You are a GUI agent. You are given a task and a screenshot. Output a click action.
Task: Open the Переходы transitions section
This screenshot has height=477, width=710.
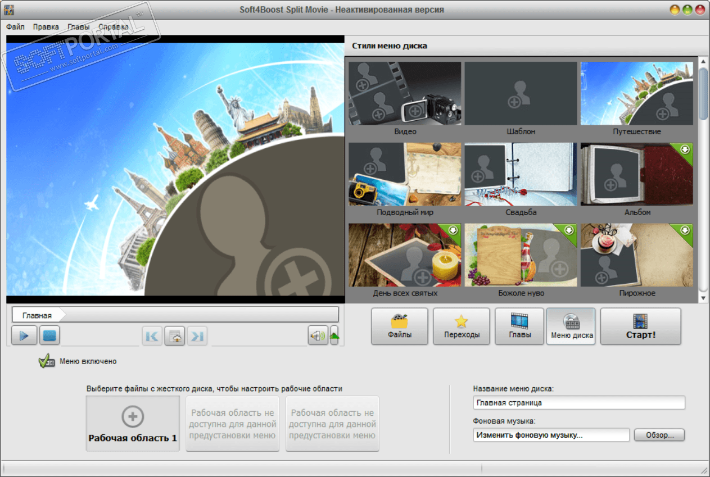coord(462,326)
